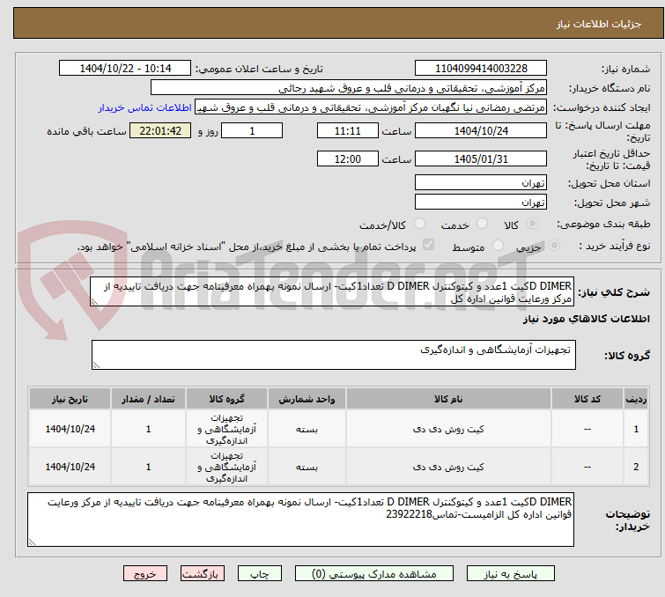Viewport: 665px width, 597px height.
Task: Click the بازگشت back button
Action: (203, 574)
